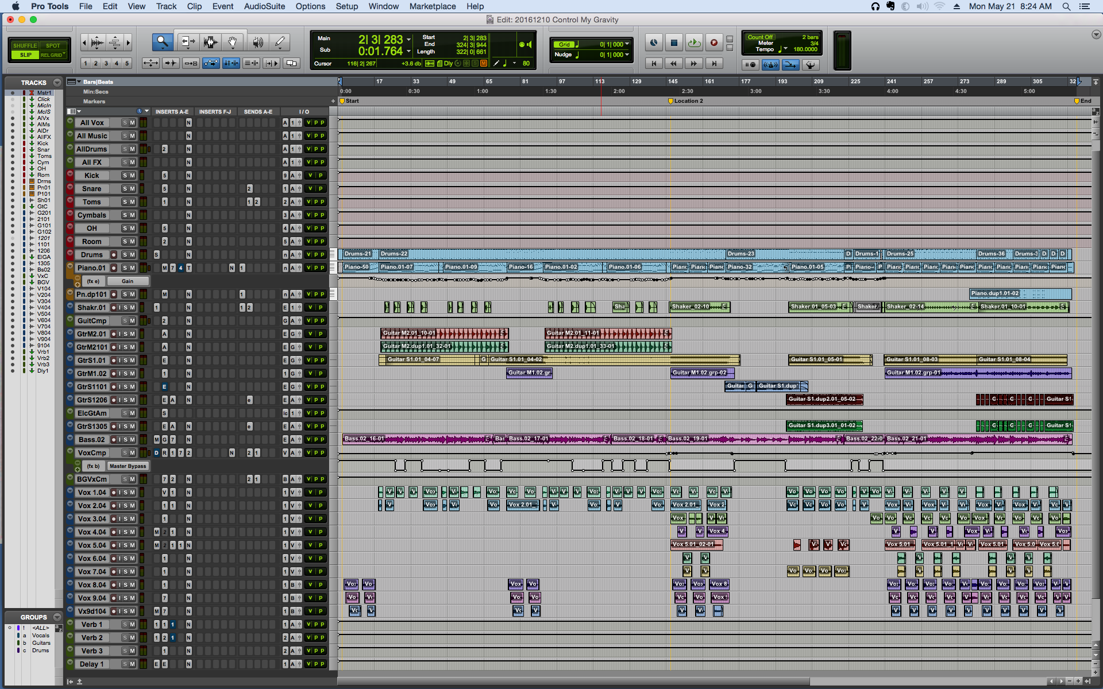Open the Clip menu
Screen dimensions: 1103x689
194,6
